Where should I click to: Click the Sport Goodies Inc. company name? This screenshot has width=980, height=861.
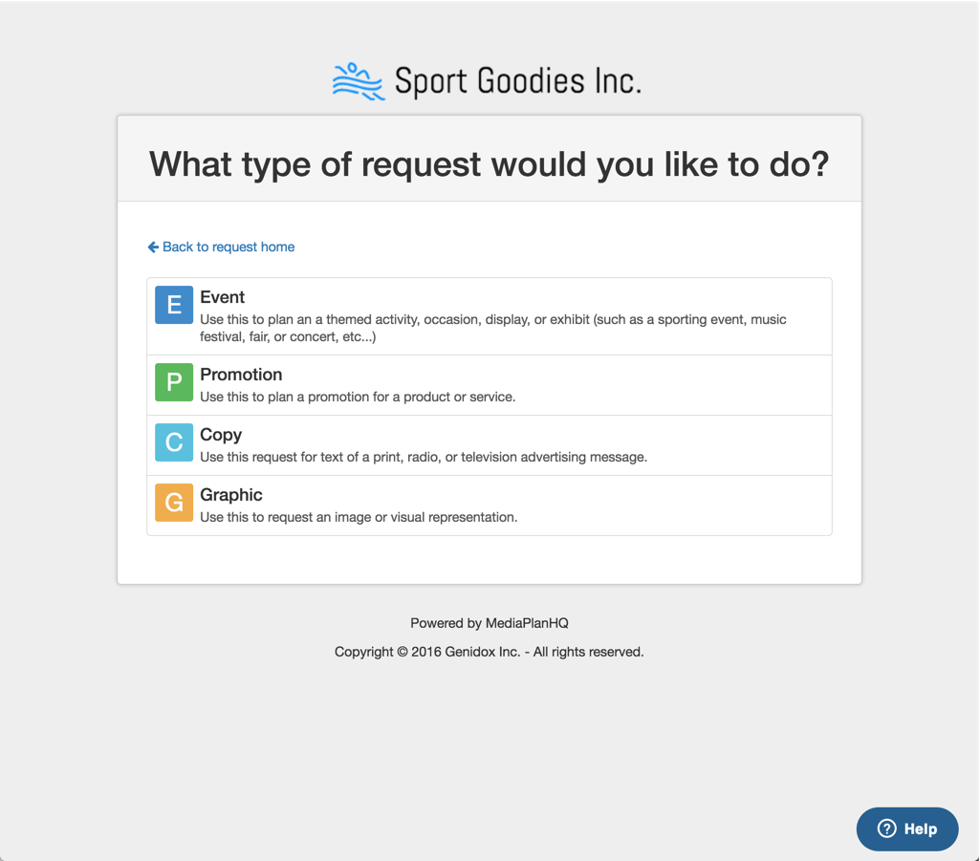coord(517,82)
